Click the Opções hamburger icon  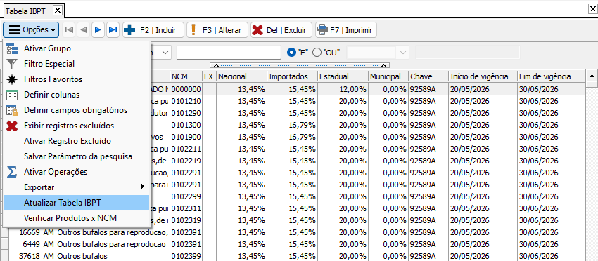coord(15,29)
